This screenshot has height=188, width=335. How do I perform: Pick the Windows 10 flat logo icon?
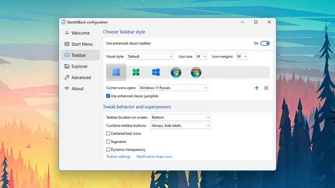coord(156,73)
